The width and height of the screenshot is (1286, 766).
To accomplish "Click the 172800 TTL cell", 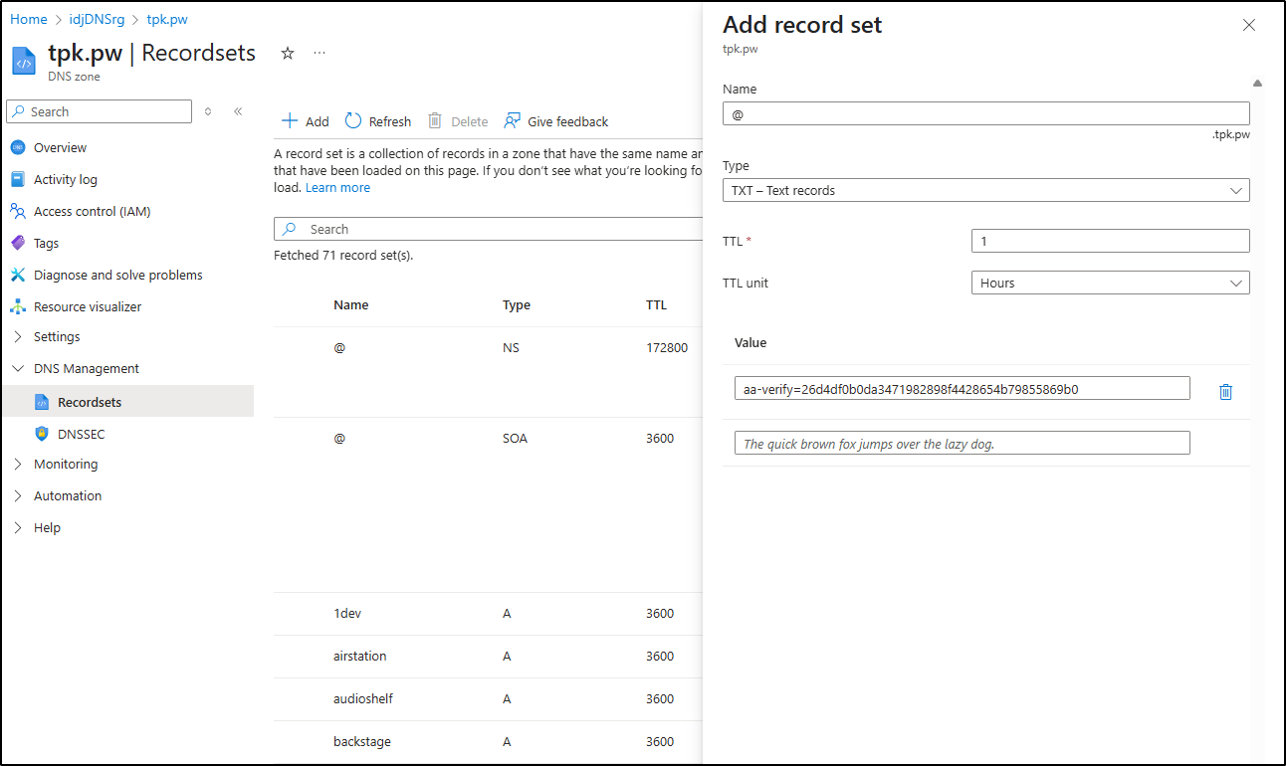I will click(666, 348).
